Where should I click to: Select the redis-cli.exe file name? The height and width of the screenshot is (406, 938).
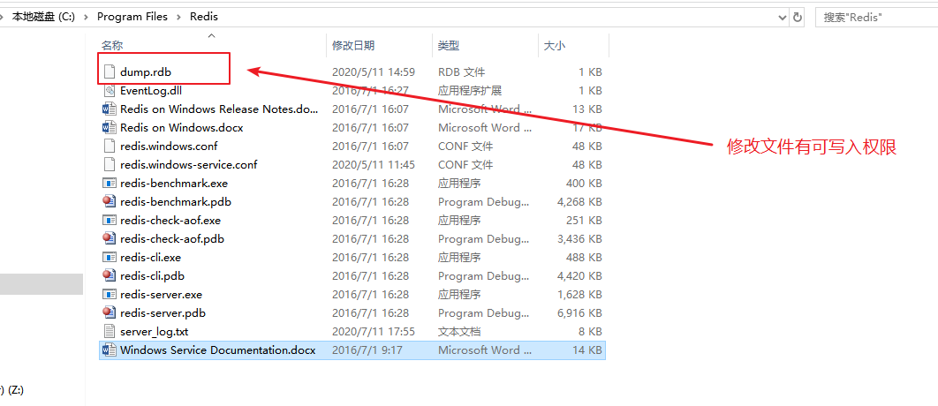(151, 258)
